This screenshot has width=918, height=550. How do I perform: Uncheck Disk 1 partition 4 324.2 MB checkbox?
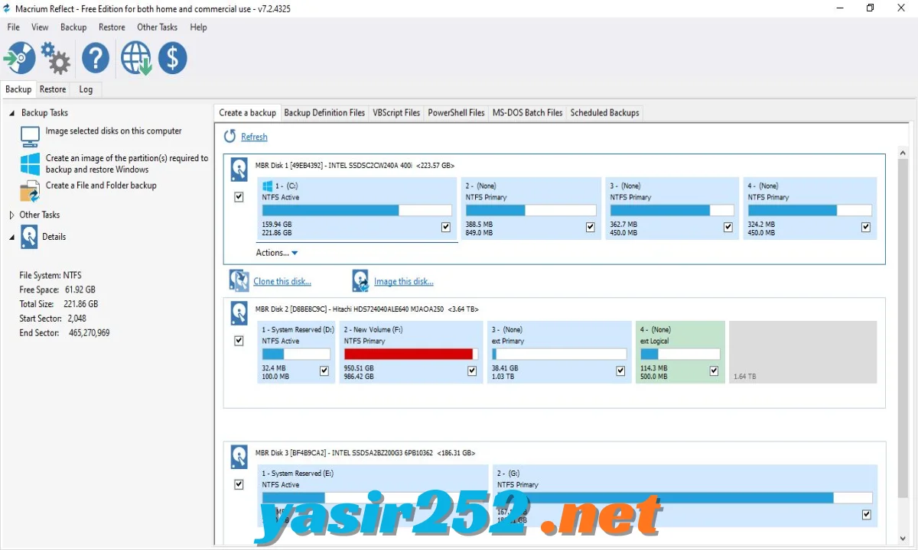pyautogui.click(x=866, y=227)
